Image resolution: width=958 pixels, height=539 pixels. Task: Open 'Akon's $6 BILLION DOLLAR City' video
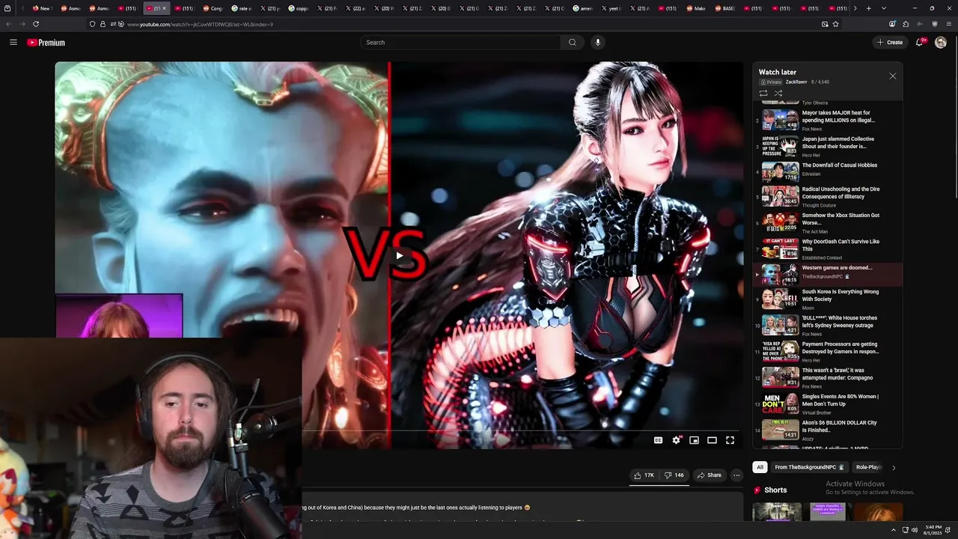click(x=828, y=430)
